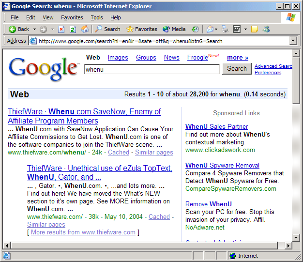This screenshot has height=262, width=303.
Task: Open the Tools menu
Action: 97,17
